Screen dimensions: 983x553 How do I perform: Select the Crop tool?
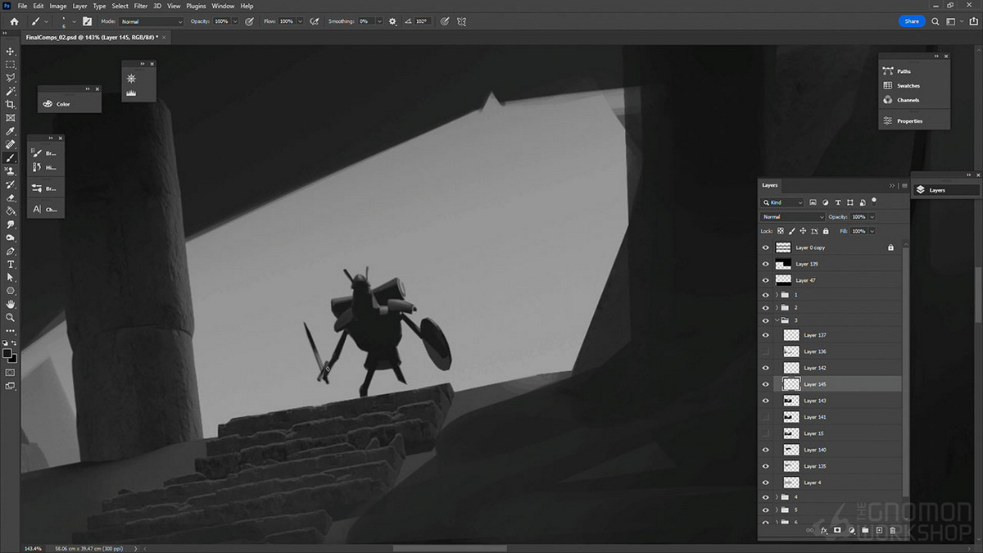[x=11, y=104]
